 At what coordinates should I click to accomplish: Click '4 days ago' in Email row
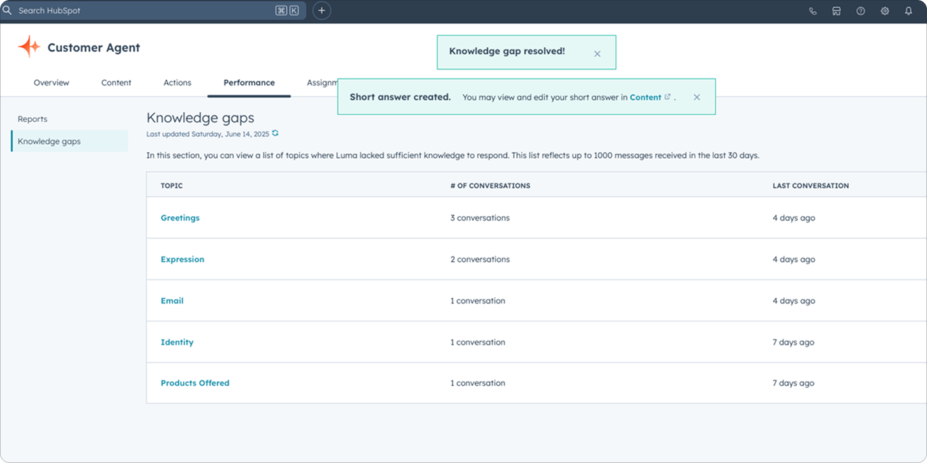[794, 301]
